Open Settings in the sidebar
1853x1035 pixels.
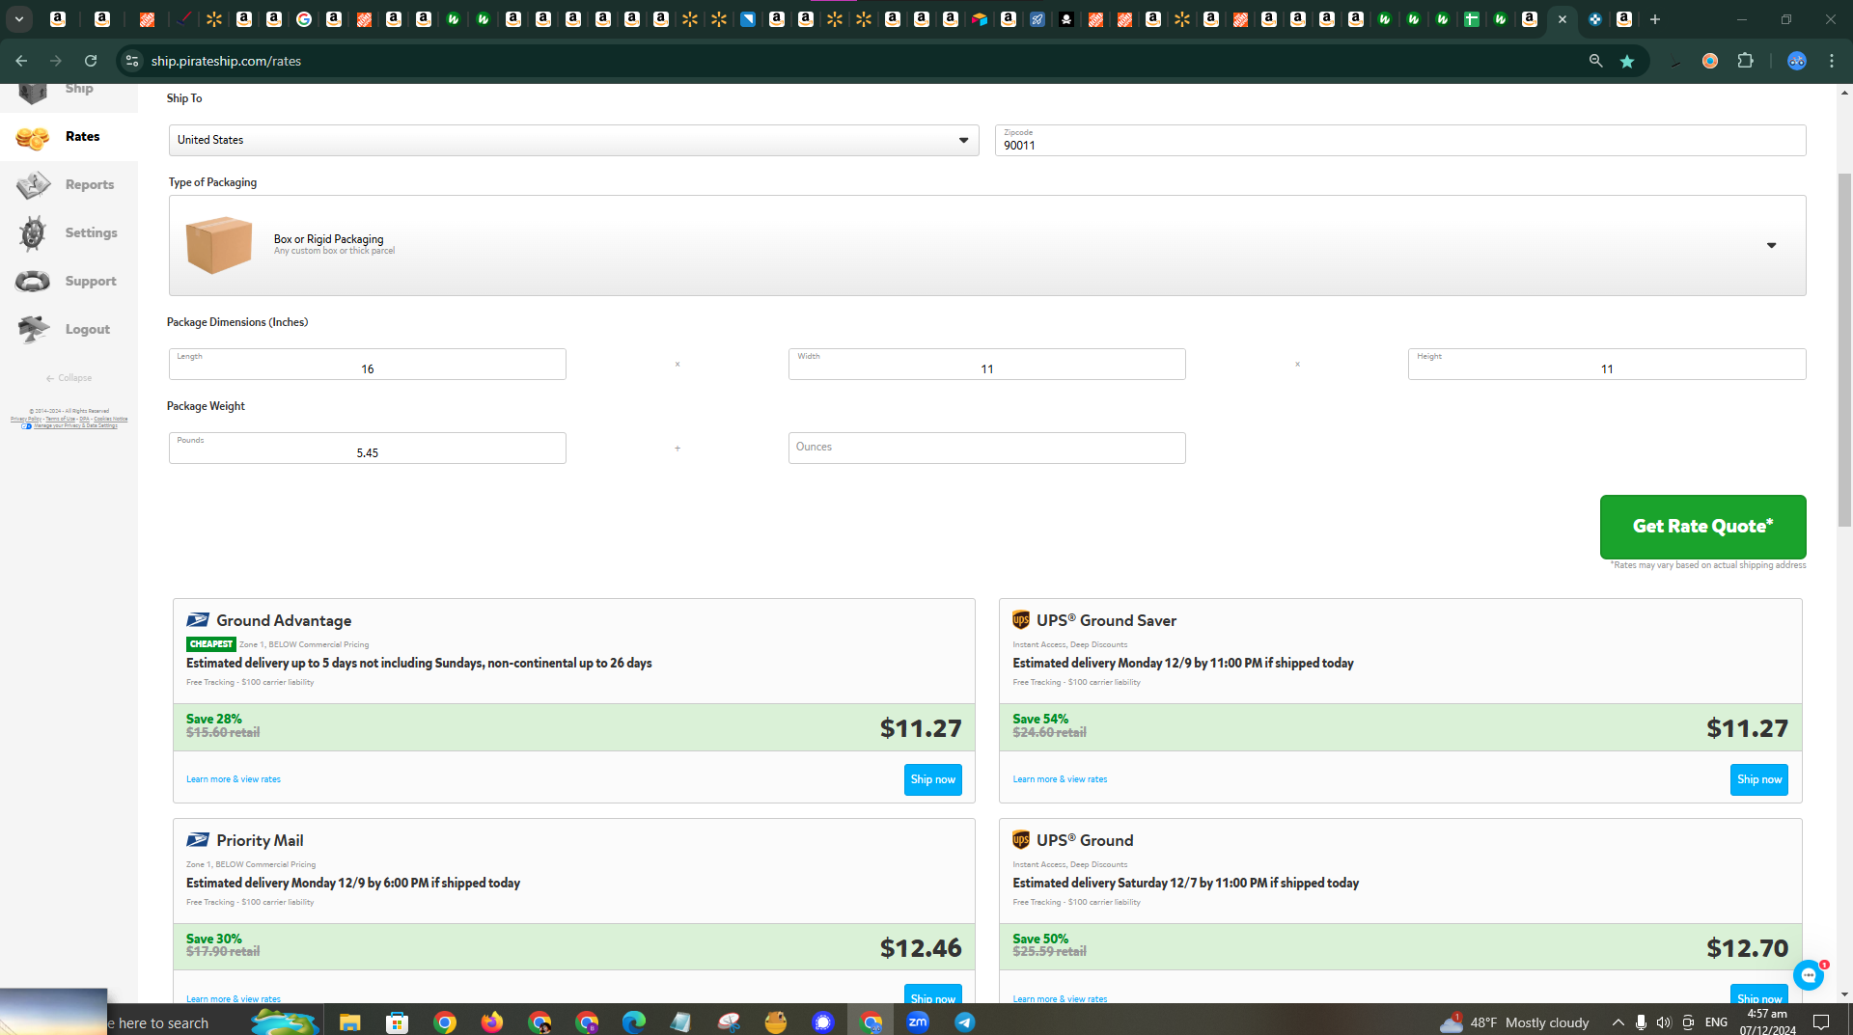69,233
